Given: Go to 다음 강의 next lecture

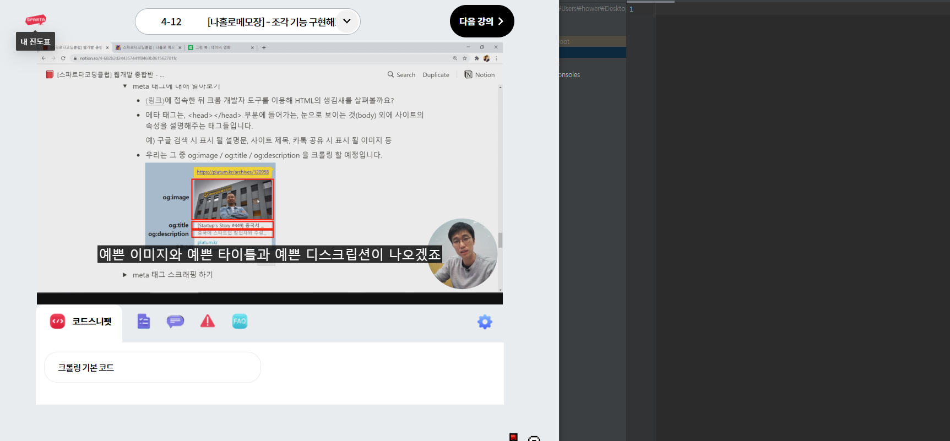Looking at the screenshot, I should [482, 21].
